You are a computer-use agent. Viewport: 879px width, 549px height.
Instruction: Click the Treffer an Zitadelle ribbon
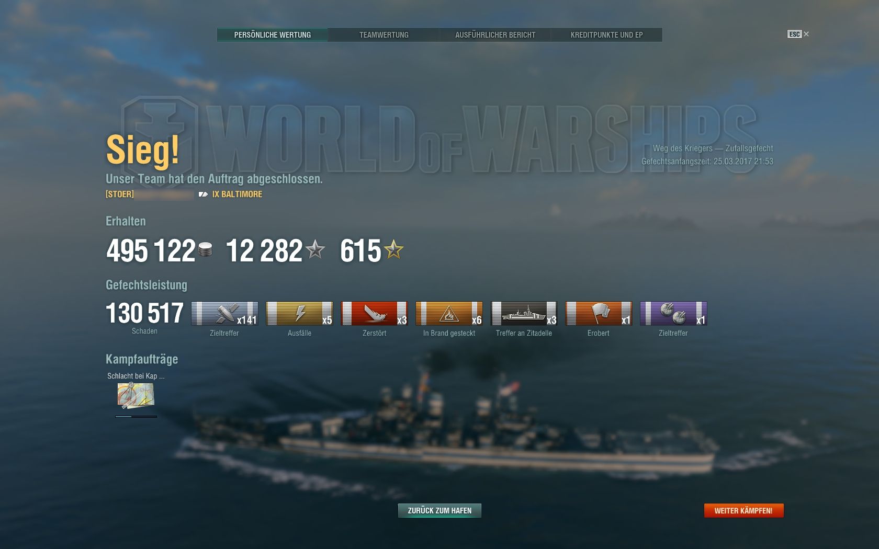click(x=524, y=313)
